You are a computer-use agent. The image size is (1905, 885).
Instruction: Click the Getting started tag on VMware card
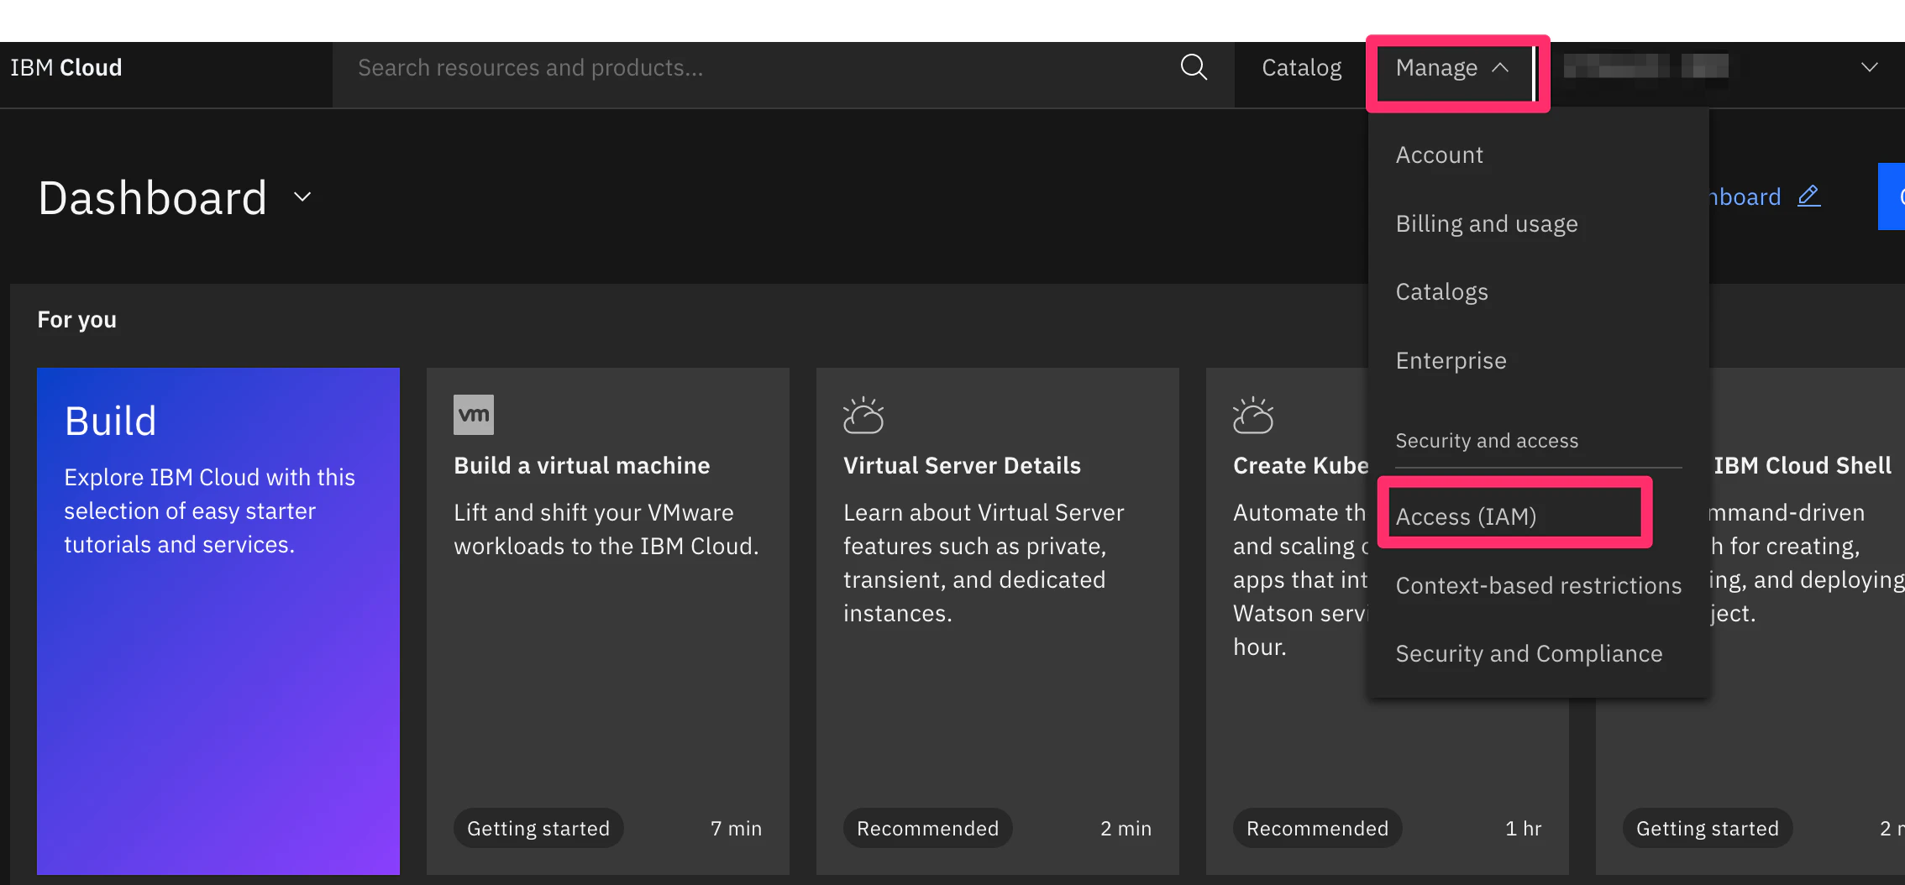pyautogui.click(x=538, y=829)
